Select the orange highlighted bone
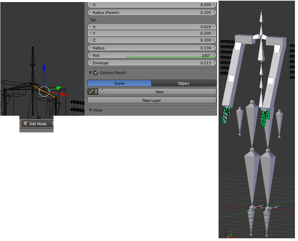 (x=44, y=92)
